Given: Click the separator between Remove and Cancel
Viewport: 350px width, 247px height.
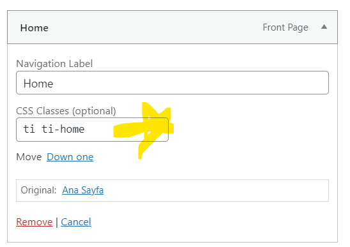Looking at the screenshot, I should click(x=57, y=222).
